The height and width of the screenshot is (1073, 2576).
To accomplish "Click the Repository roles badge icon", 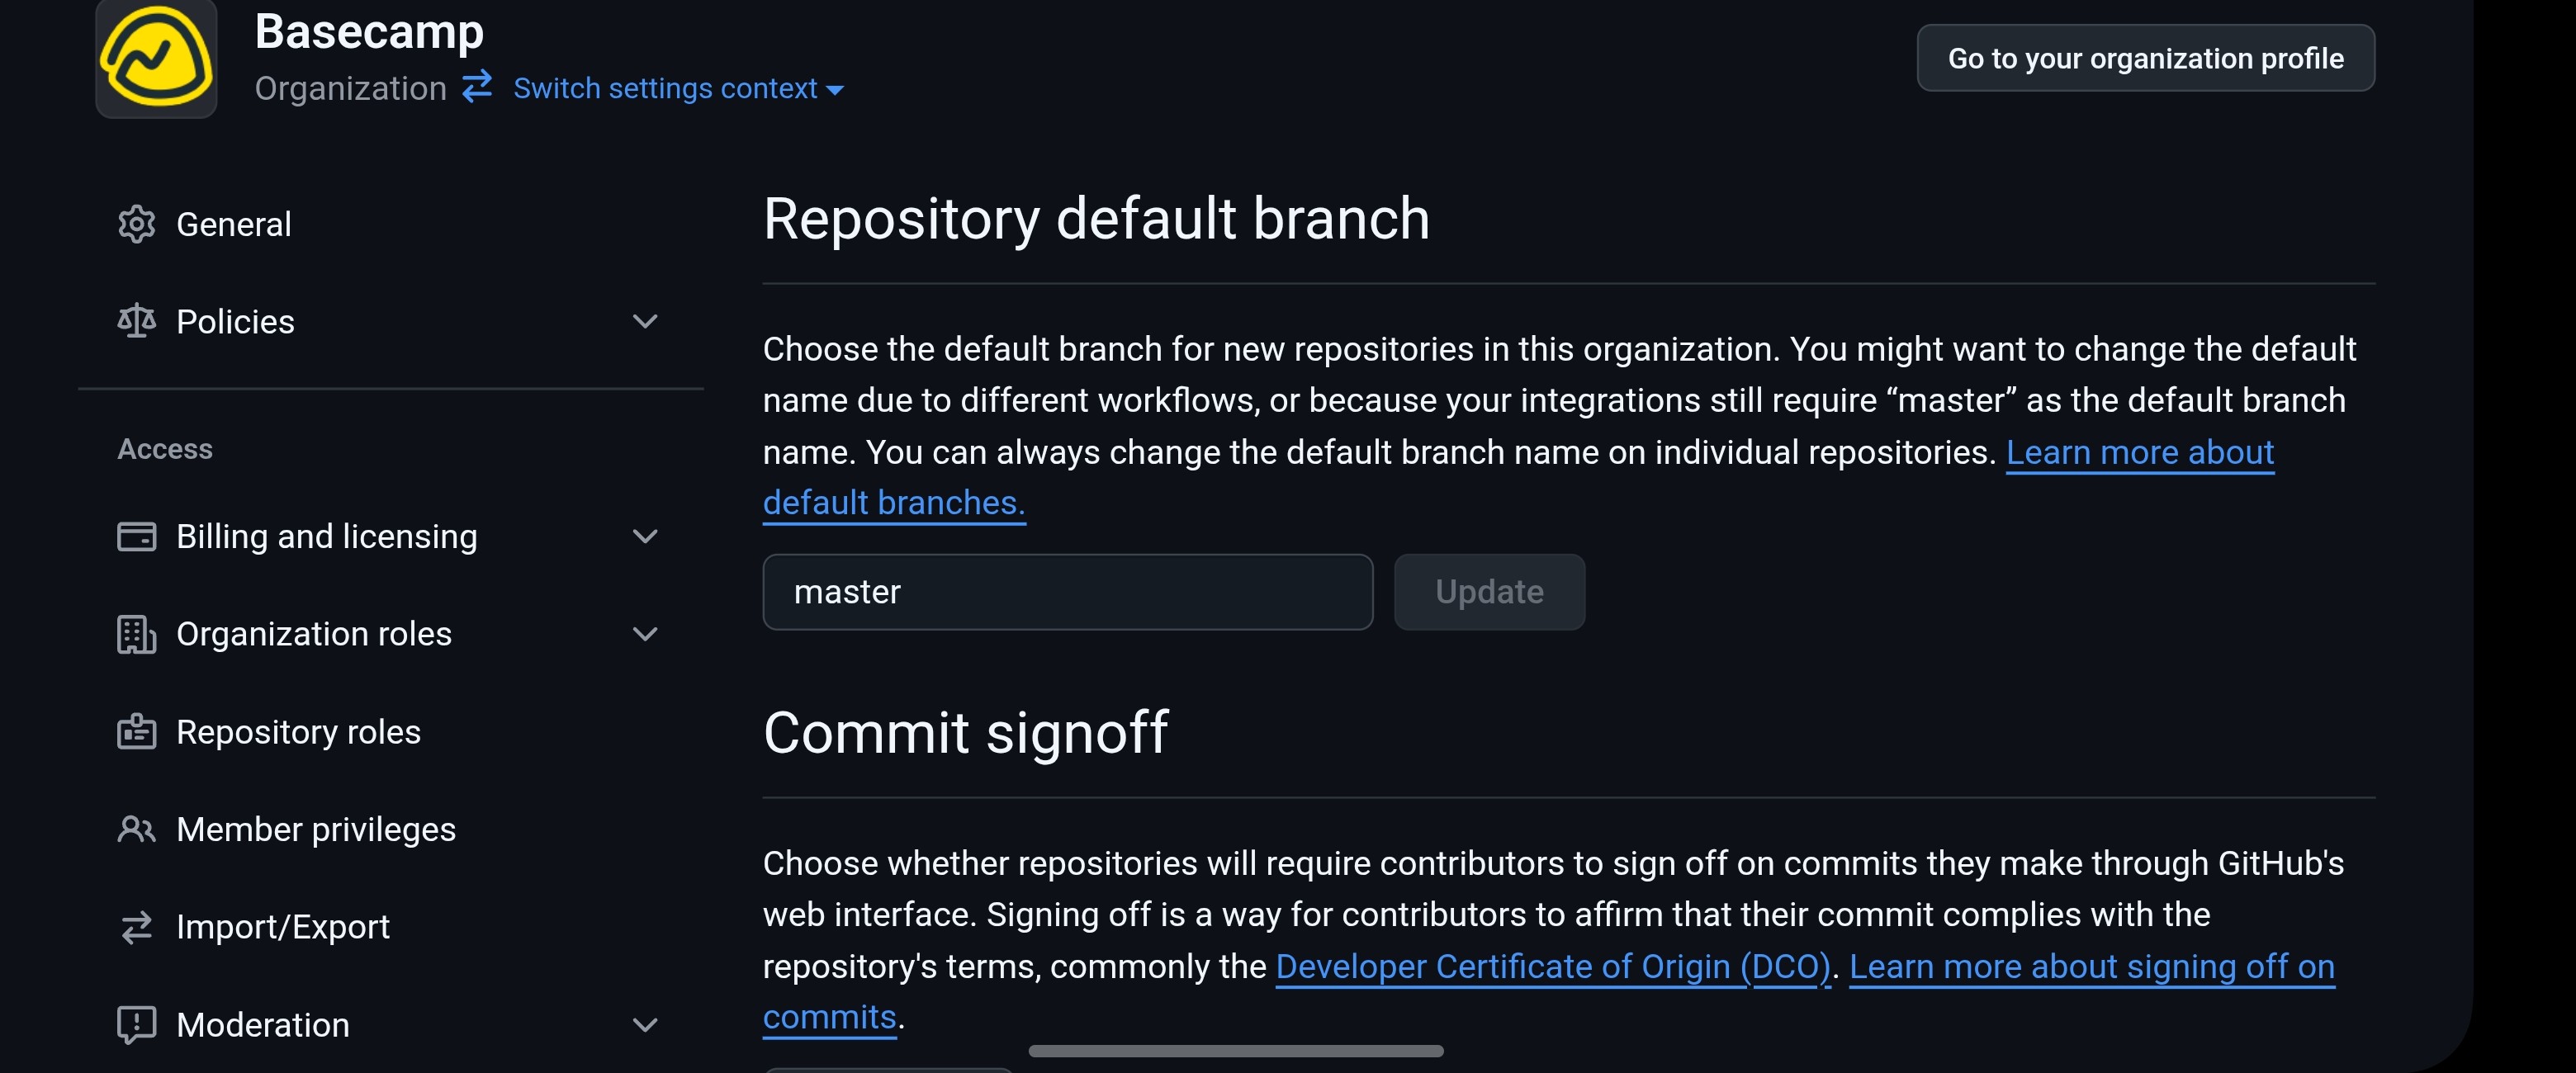I will pos(136,731).
